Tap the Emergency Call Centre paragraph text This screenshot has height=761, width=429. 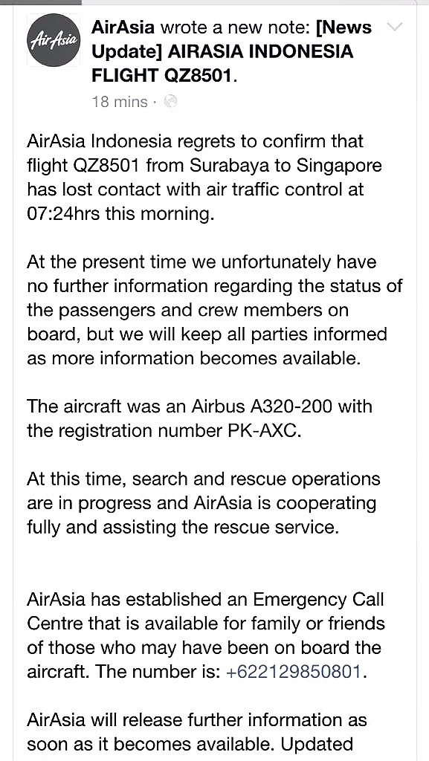(206, 635)
